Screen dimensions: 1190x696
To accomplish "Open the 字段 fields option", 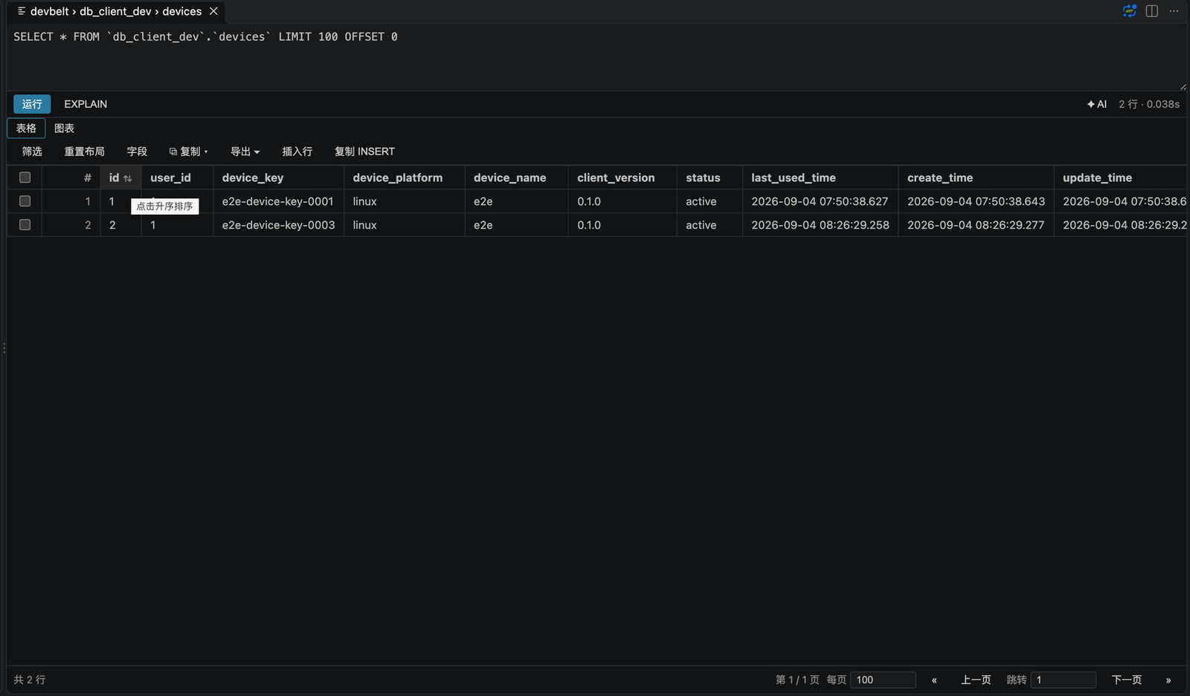I will (x=137, y=152).
